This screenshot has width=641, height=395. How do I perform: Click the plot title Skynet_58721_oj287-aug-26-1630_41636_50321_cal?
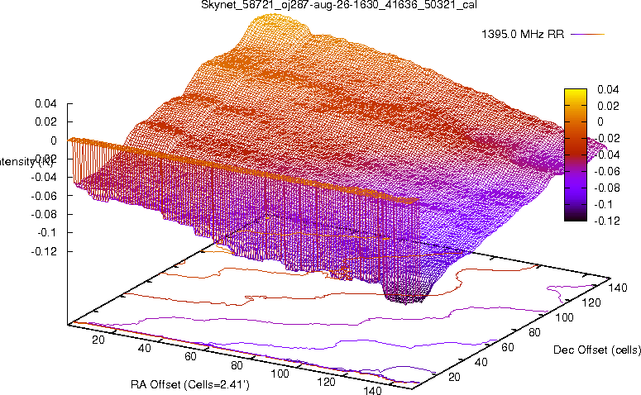tap(339, 5)
